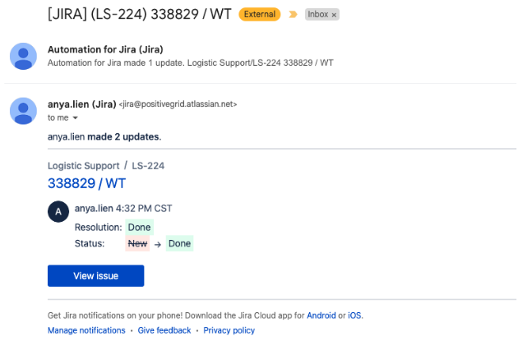The image size is (527, 350).
Task: Click the LS-224 breadcrumb text
Action: [148, 166]
